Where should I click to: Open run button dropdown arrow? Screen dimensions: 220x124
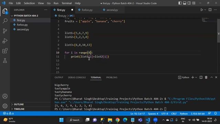[205, 10]
